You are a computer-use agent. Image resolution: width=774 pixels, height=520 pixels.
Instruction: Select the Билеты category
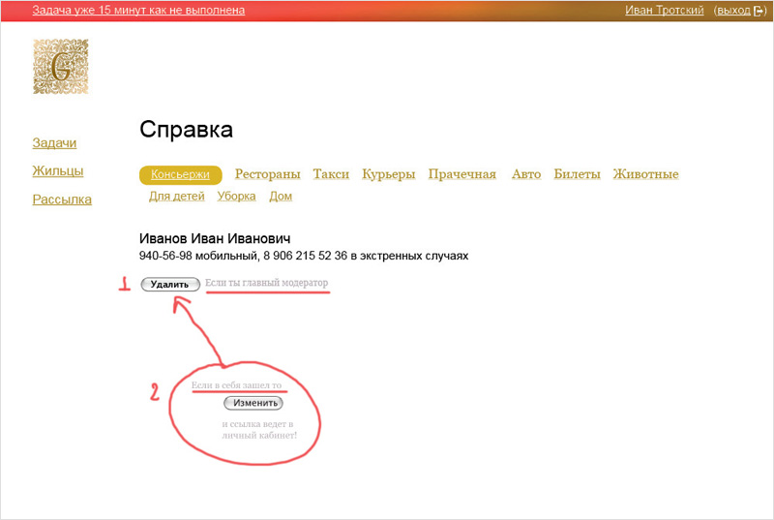tap(577, 174)
